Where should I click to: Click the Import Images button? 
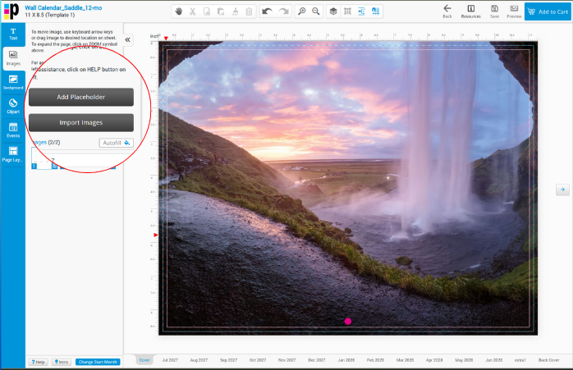point(81,123)
